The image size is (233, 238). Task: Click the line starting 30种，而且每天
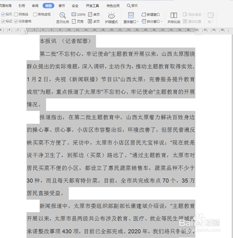111,181
